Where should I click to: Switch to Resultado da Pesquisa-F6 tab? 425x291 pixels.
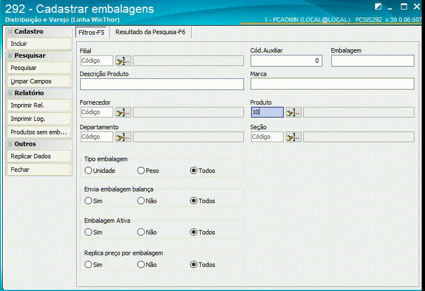coord(150,32)
